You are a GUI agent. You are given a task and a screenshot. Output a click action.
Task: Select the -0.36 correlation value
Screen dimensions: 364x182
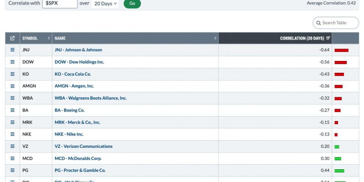pyautogui.click(x=324, y=86)
